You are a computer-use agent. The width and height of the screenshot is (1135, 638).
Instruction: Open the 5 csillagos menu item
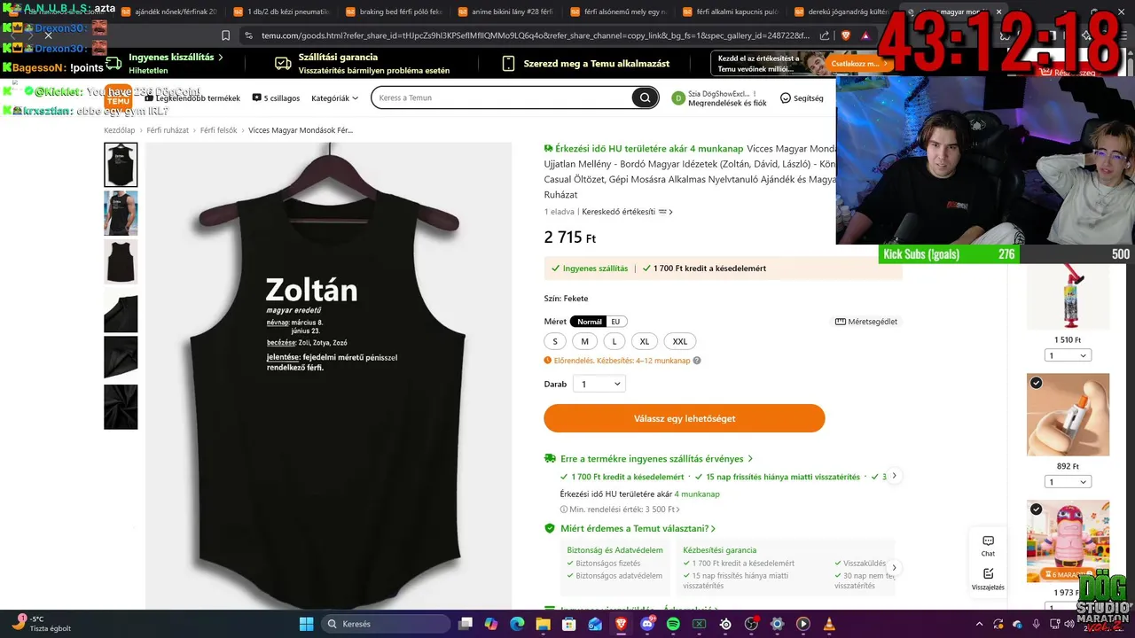coord(276,98)
